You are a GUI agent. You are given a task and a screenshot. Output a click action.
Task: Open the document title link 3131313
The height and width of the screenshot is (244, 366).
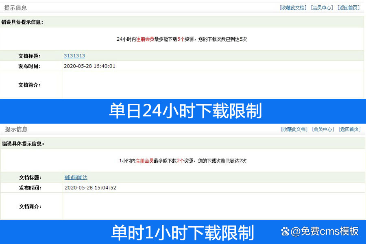click(x=74, y=56)
